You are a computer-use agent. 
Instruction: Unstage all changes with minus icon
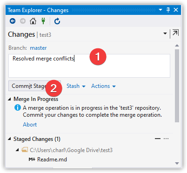point(158,139)
